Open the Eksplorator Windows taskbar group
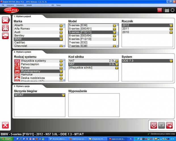The image size is (176, 141). click(x=97, y=139)
